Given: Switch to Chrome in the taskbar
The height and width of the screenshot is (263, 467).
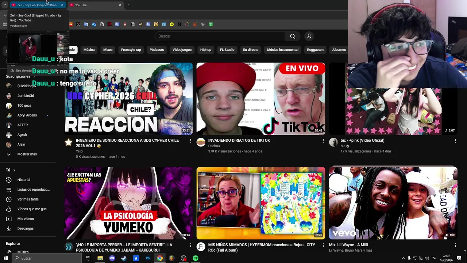Looking at the screenshot, I should [160, 258].
